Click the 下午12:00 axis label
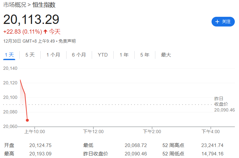This screenshot has height=158, width=239. [93, 132]
